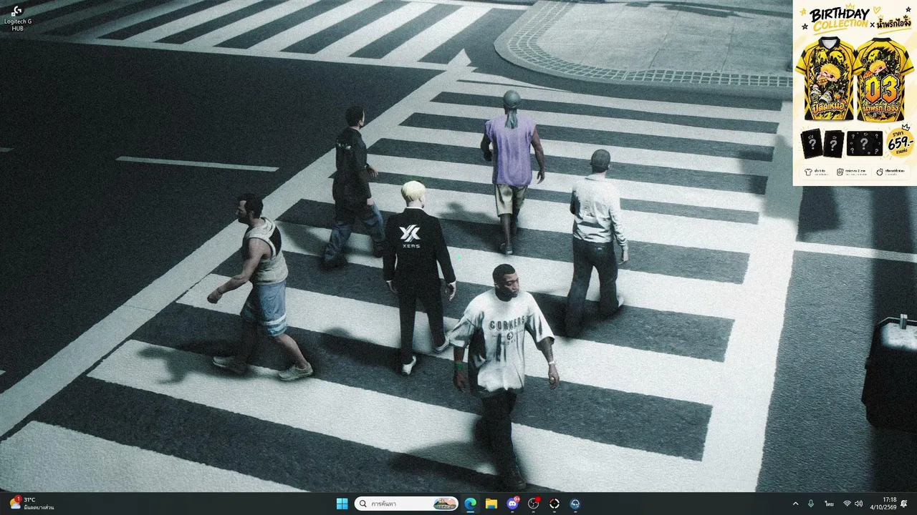917x515 pixels.
Task: Open the volume control in tray
Action: coord(858,504)
